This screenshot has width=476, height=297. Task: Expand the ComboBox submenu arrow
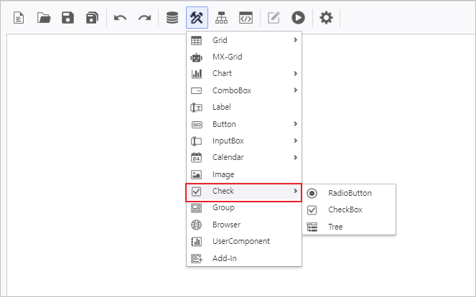click(295, 90)
